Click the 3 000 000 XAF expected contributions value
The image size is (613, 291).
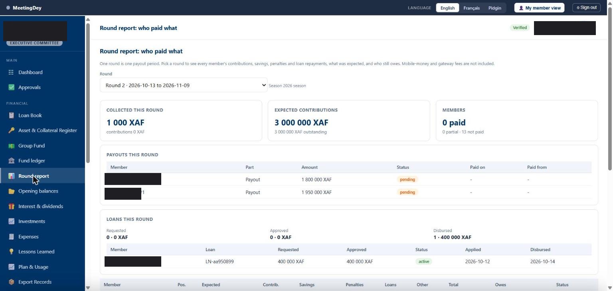301,122
